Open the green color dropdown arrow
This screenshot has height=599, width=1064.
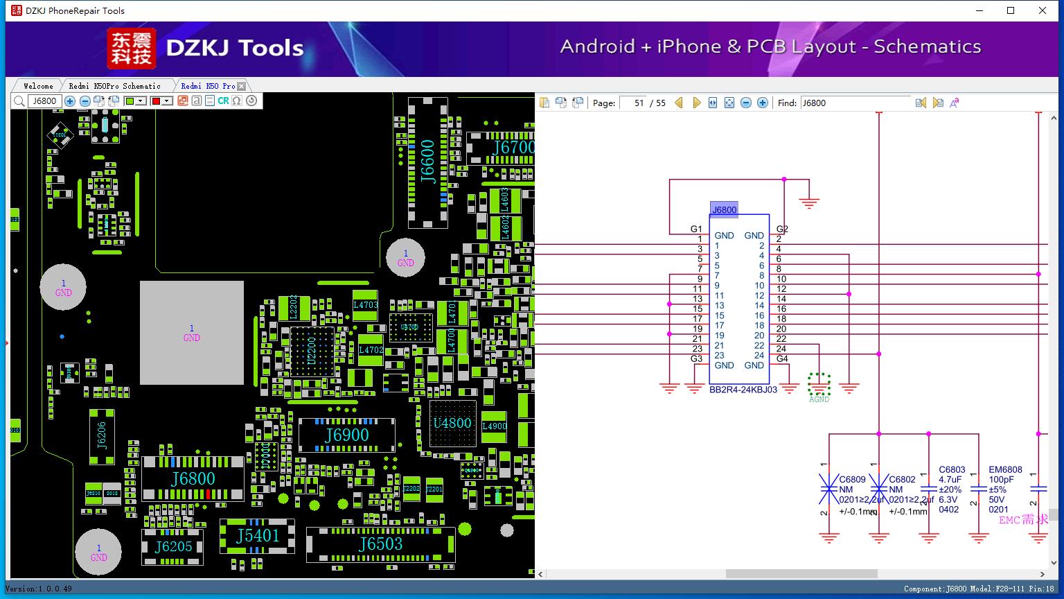tap(141, 101)
